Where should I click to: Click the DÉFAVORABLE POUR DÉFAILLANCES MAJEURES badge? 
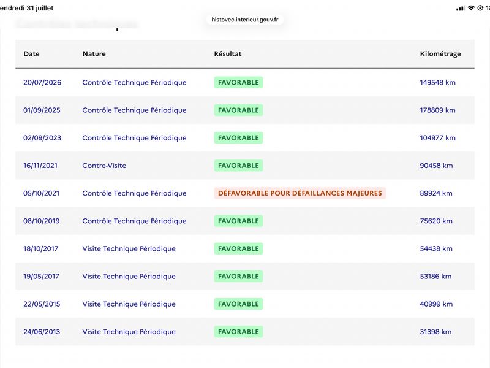point(300,193)
